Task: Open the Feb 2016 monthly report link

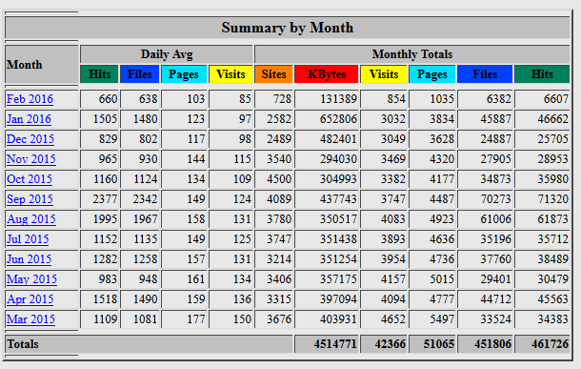Action: click(30, 99)
